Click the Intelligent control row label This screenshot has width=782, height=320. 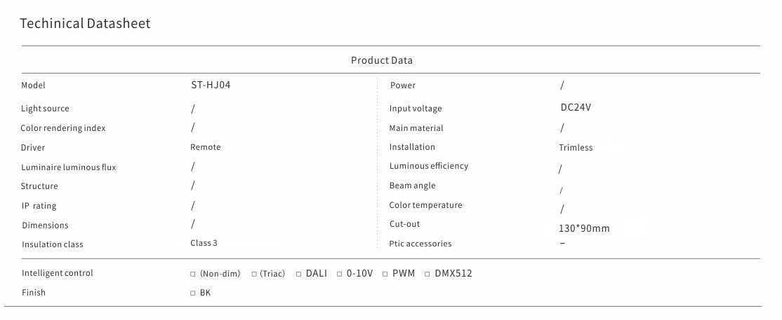tap(57, 273)
